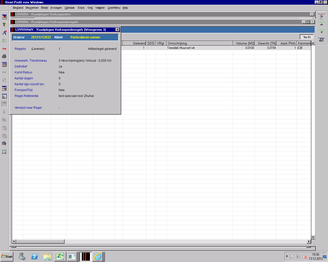Click the Gewcht (TN) column header

[265, 43]
